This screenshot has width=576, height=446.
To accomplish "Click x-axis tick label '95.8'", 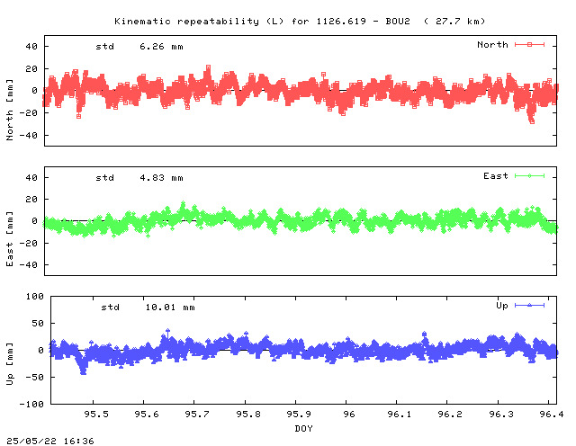I will (x=248, y=414).
